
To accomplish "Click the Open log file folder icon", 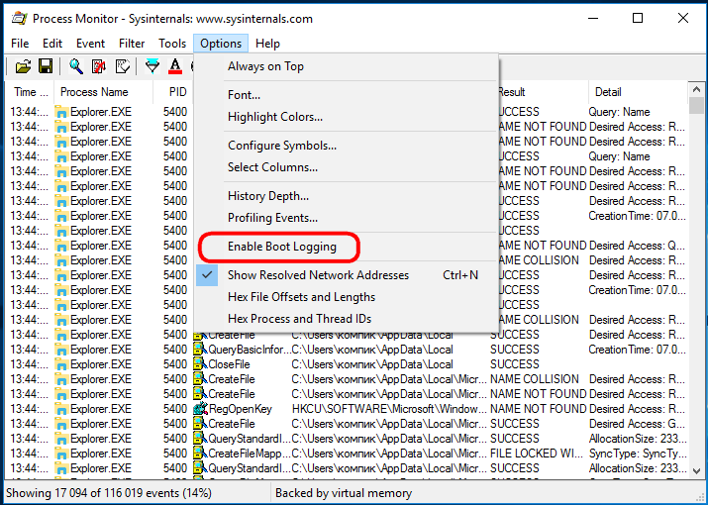I will pos(23,66).
